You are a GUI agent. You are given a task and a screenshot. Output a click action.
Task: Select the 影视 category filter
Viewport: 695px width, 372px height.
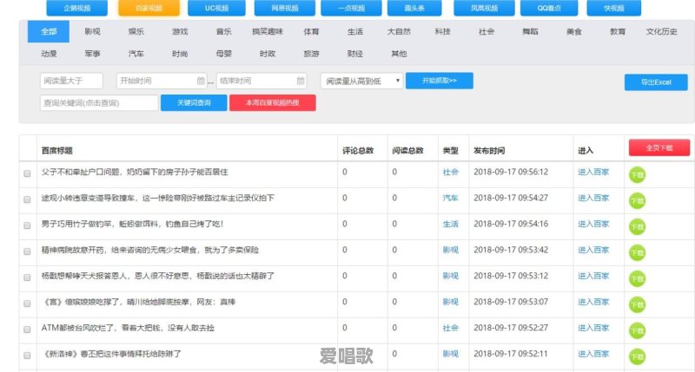click(x=92, y=31)
